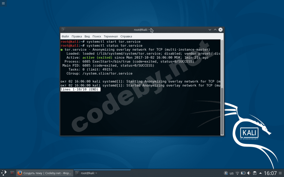
Task: Click the small terminal launcher in panel
Action: pos(12,173)
